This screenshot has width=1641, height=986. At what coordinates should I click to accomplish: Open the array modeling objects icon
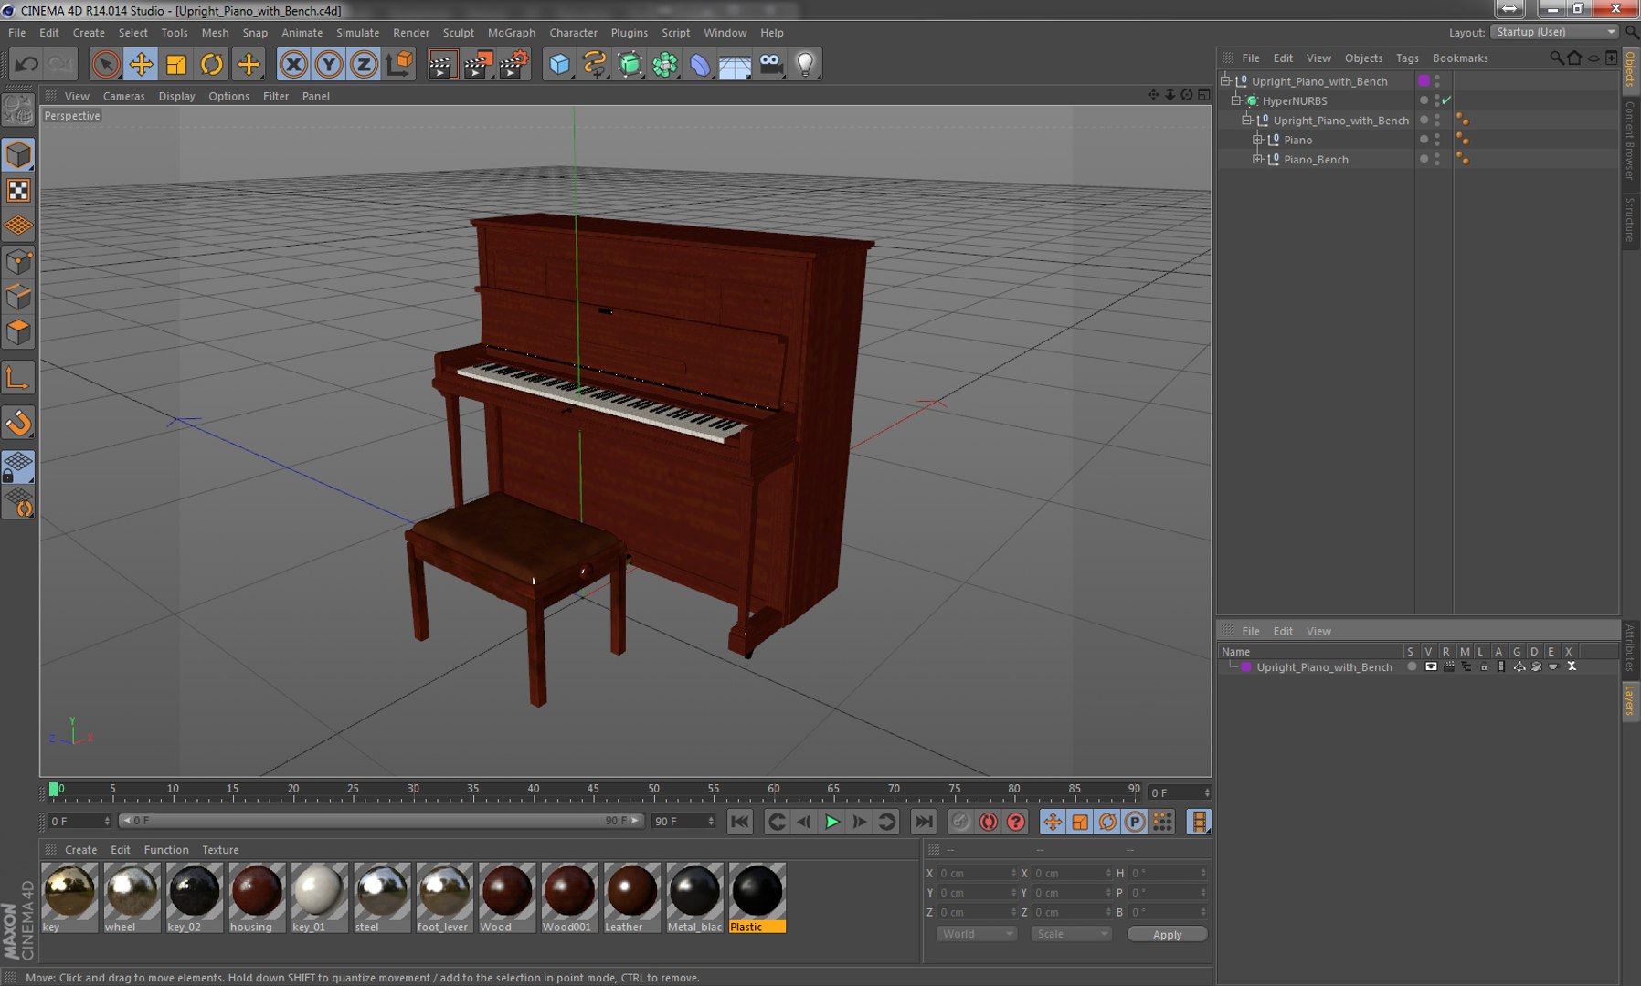(x=665, y=64)
